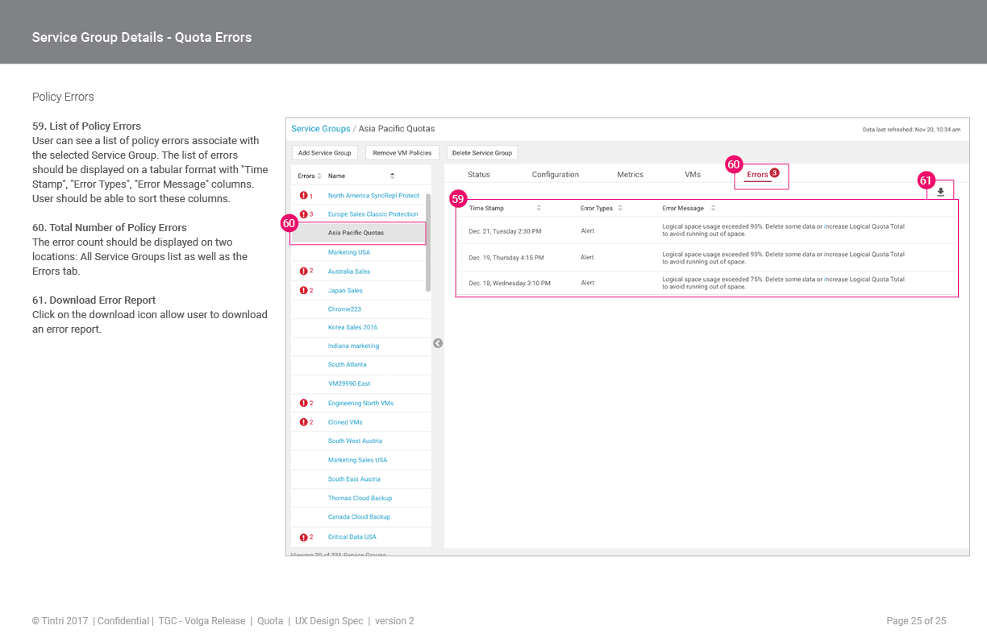Click the Dec. 21, Tuesday 2:30 PM timestamp

[505, 230]
